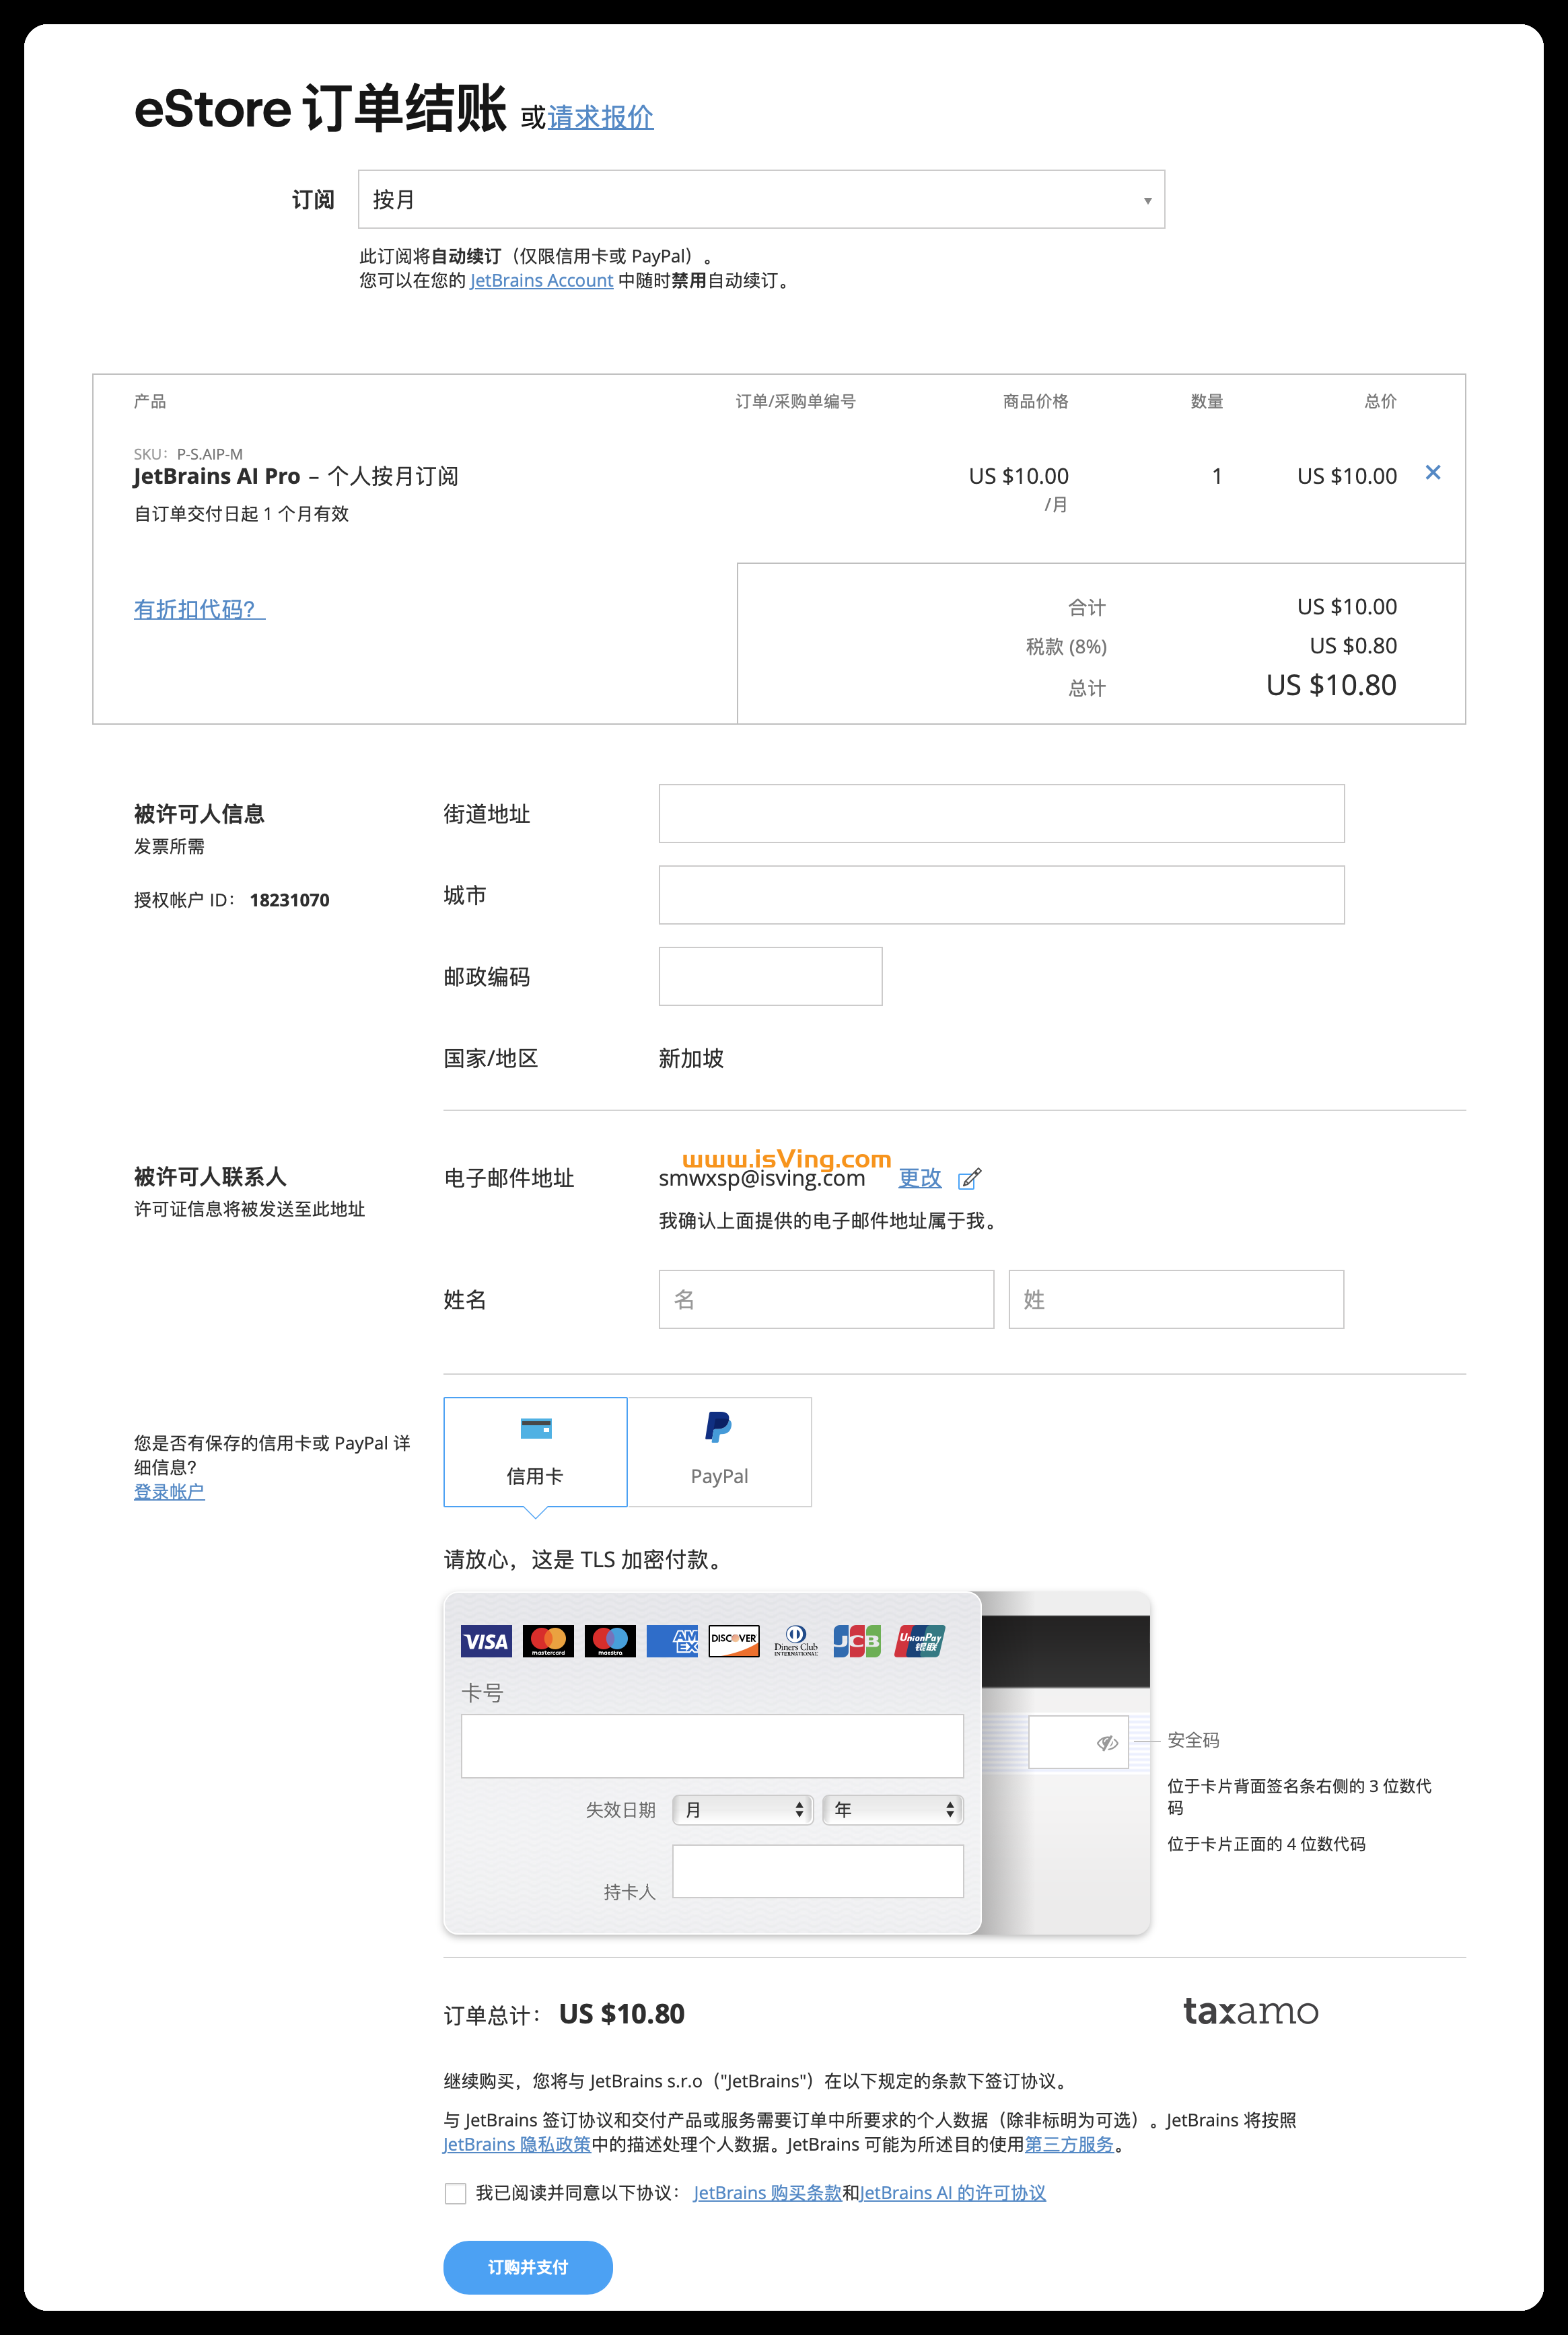
Task: Open the JetBrains 购买条款 link
Action: point(768,2193)
